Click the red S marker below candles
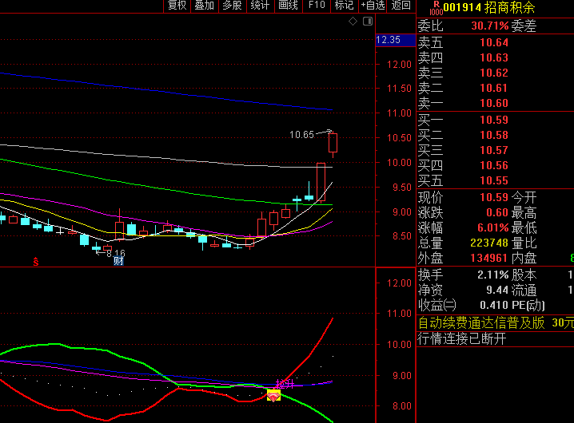This screenshot has width=574, height=423. 35,262
